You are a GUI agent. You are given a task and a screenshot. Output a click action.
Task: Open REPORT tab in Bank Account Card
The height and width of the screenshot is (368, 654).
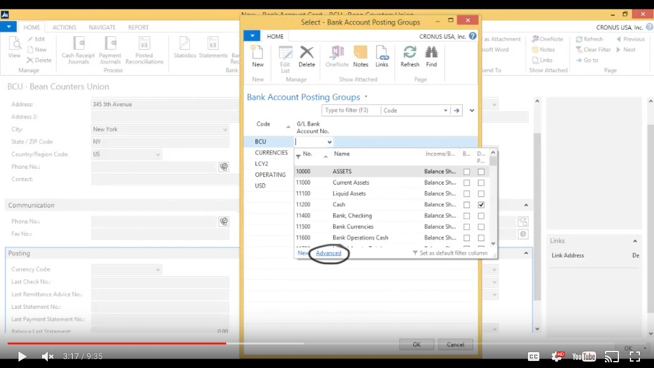(138, 27)
